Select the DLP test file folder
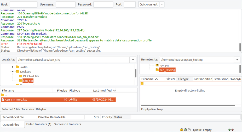 pos(31,76)
